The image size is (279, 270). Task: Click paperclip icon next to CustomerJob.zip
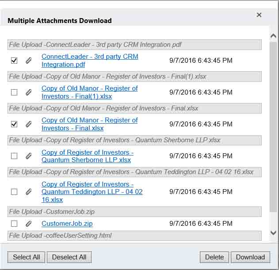29,224
